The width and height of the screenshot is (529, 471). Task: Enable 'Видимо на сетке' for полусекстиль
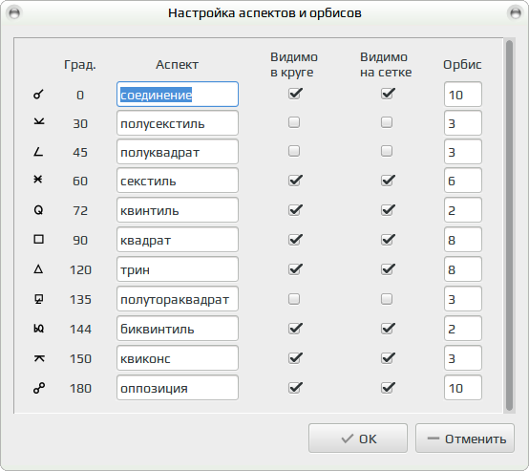click(387, 122)
